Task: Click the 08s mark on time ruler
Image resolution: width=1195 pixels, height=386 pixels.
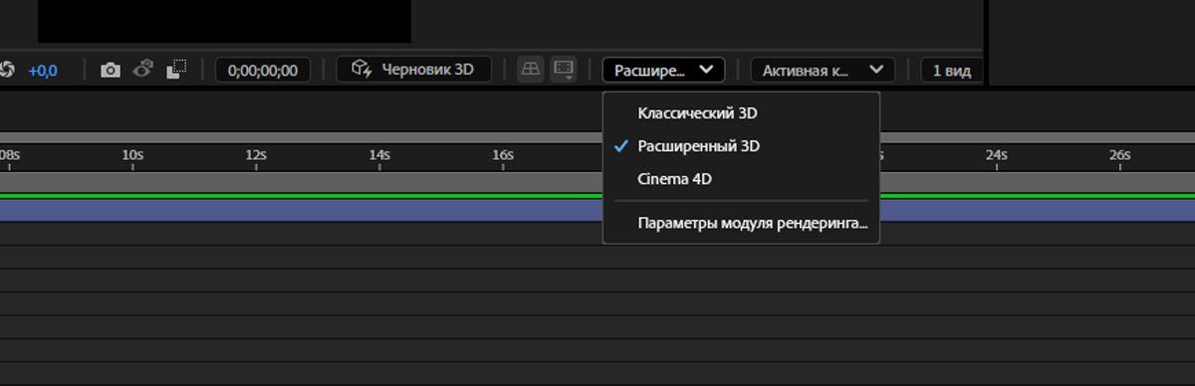Action: pyautogui.click(x=10, y=155)
